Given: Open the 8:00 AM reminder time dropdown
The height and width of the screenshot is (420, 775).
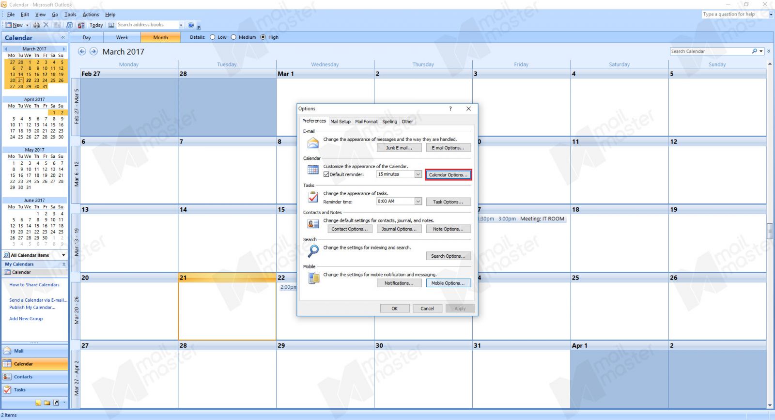Looking at the screenshot, I should click(418, 202).
